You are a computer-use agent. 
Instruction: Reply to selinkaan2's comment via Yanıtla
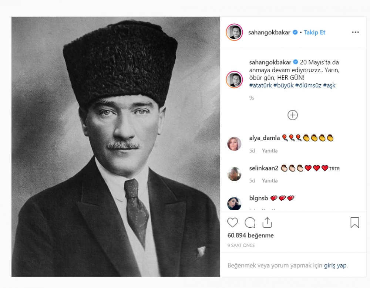270,181
